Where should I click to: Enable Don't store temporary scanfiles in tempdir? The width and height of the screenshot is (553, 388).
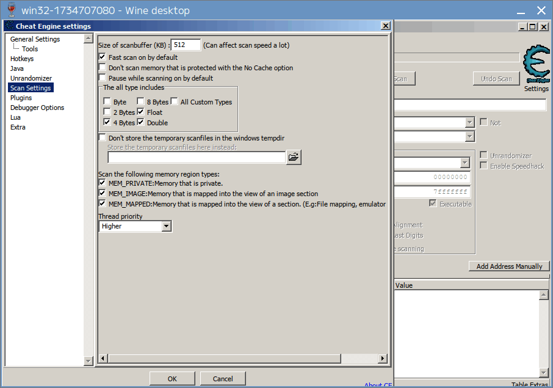click(x=103, y=137)
